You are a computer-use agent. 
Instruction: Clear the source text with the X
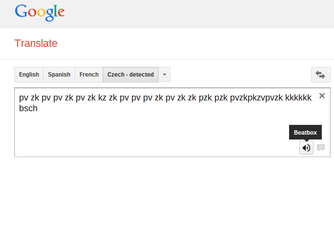pyautogui.click(x=322, y=96)
